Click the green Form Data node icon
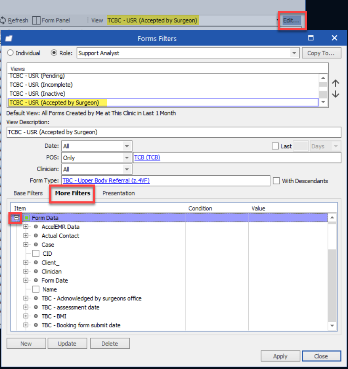Viewport: 348px width, 369px height. coord(27,218)
